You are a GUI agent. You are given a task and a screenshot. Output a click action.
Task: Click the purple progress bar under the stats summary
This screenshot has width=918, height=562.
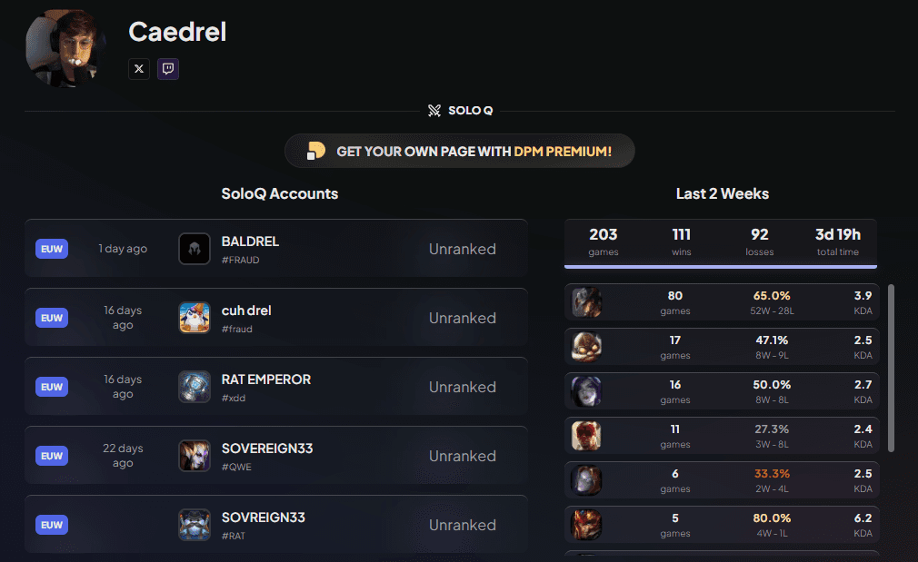pyautogui.click(x=721, y=267)
